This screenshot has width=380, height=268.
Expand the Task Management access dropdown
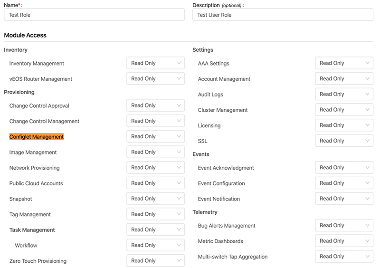[x=155, y=230]
